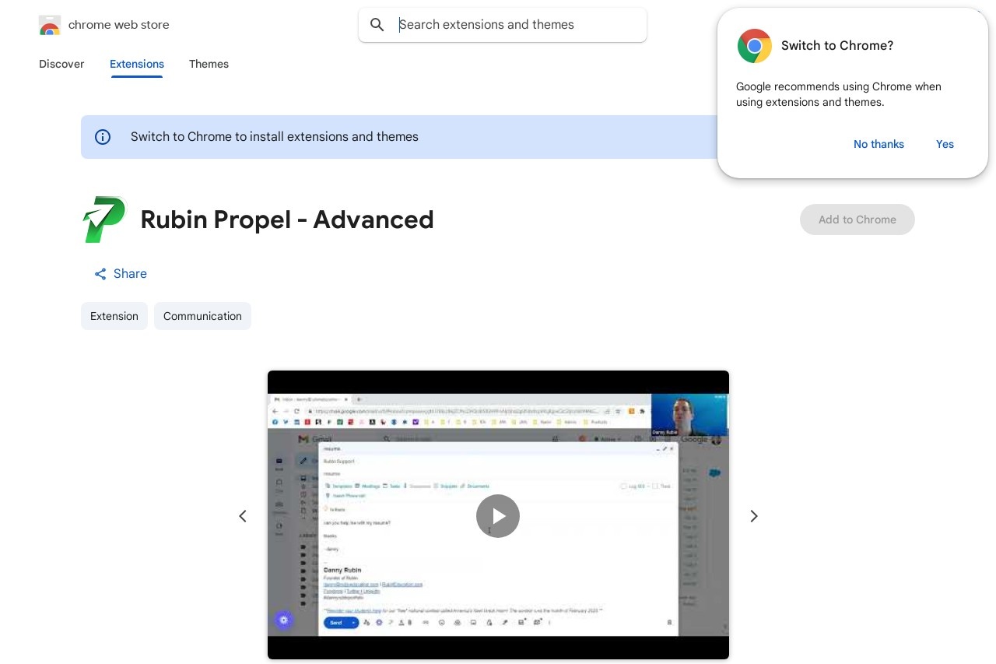996x664 pixels.
Task: Choose Yes in Switch to Chrome popup
Action: coord(945,144)
